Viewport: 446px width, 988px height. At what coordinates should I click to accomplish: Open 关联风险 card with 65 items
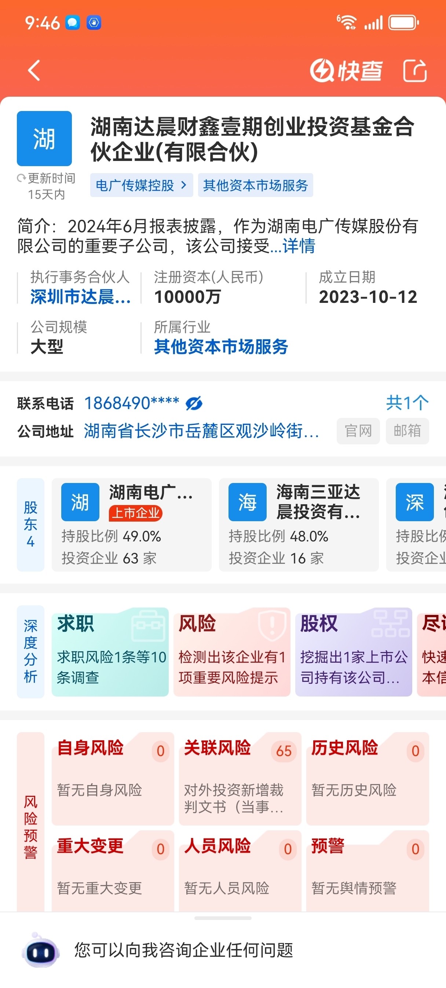[x=240, y=778]
